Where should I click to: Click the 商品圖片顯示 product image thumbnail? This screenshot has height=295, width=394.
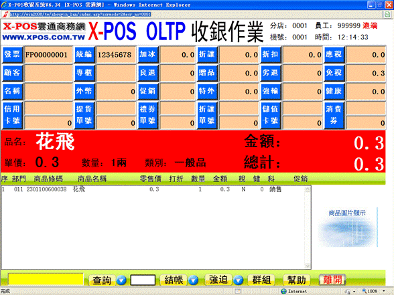pos(347,227)
